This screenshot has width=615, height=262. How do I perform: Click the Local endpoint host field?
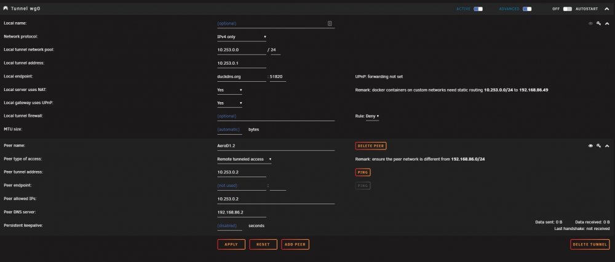(x=242, y=76)
